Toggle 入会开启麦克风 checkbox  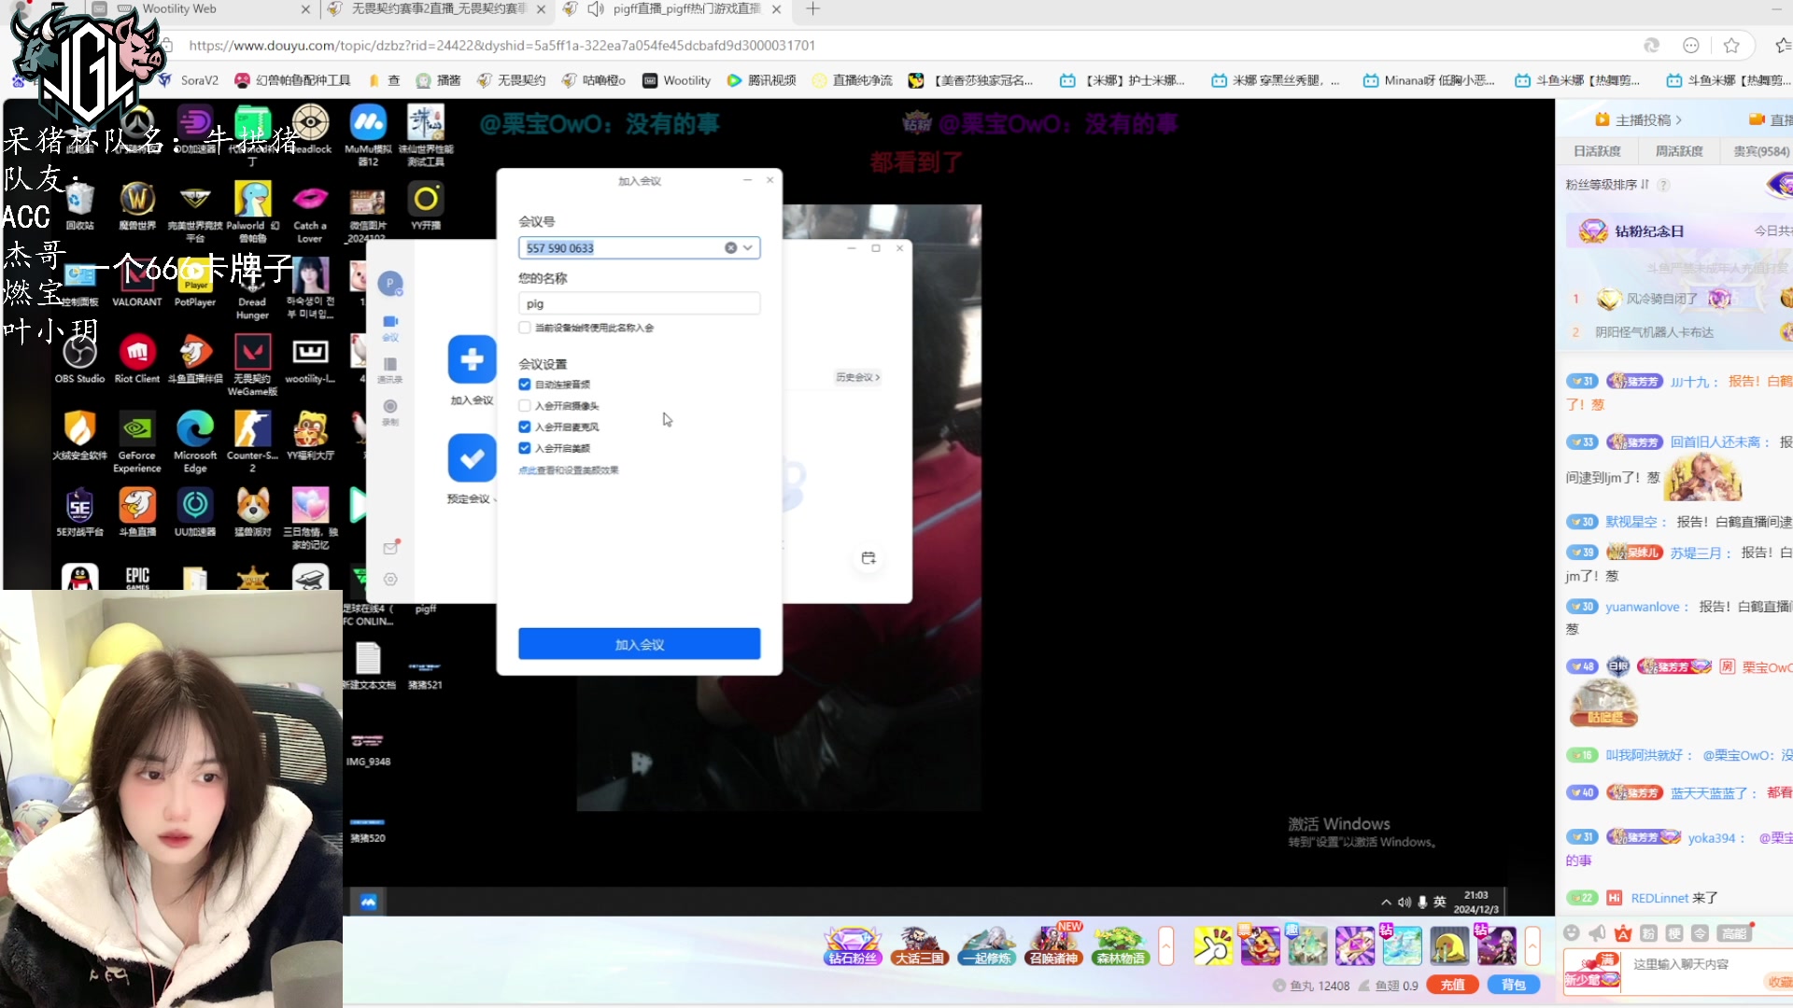tap(525, 427)
